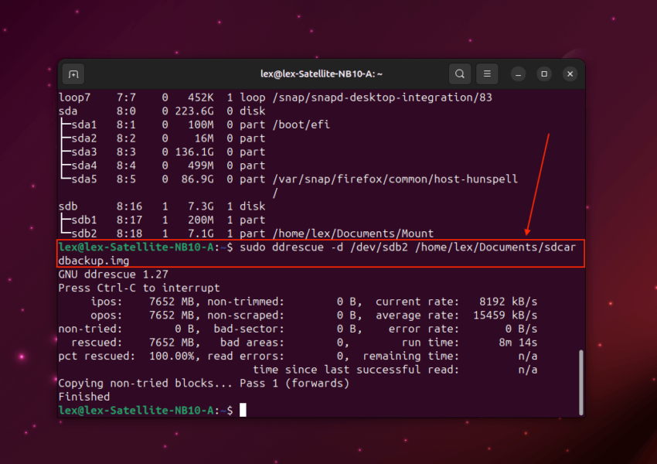Screen dimensions: 657x464
Task: Click the blinking cursor at the prompt
Action: [242, 410]
